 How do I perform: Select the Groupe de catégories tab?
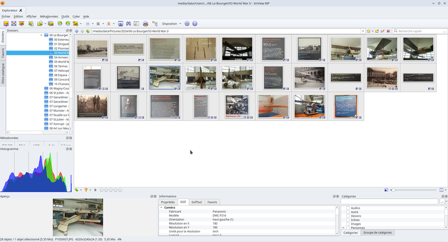point(377,232)
